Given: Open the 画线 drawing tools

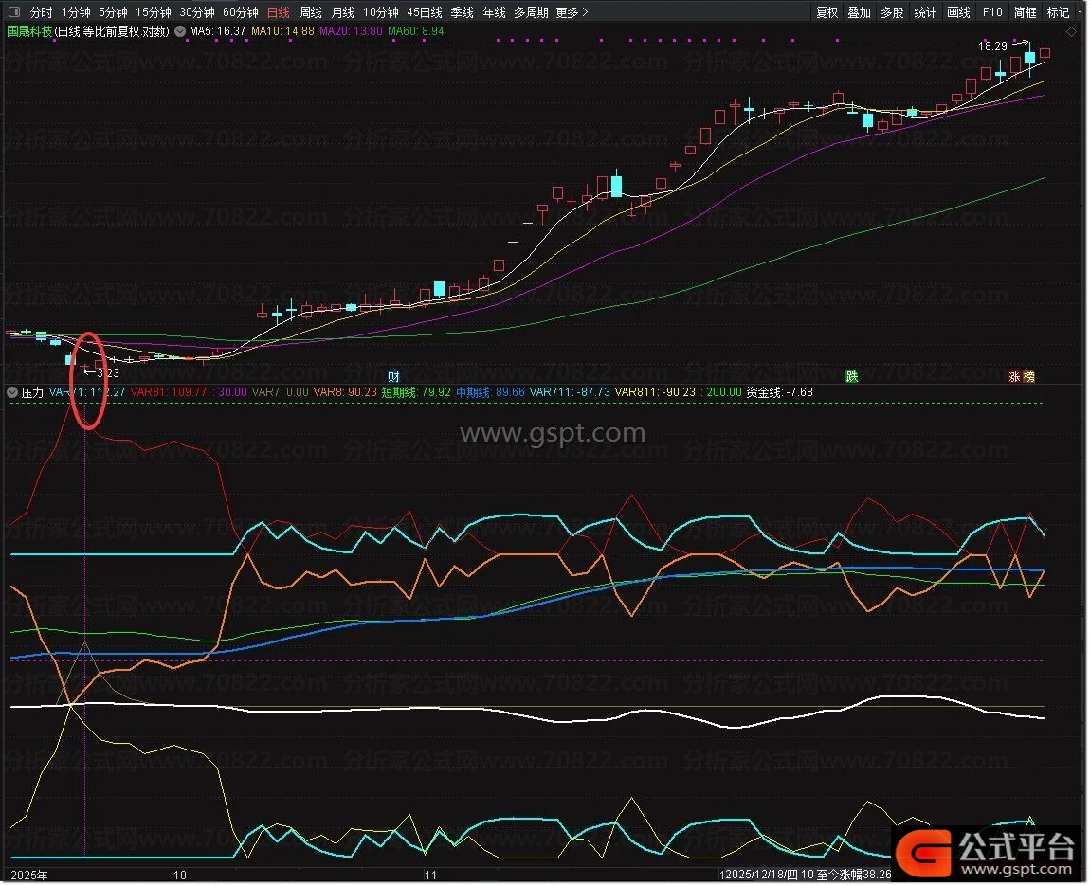Looking at the screenshot, I should coord(958,12).
